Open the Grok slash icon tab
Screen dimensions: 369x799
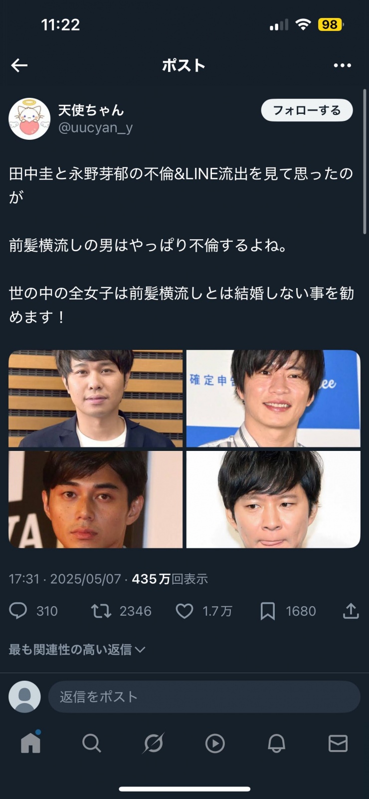(x=154, y=743)
